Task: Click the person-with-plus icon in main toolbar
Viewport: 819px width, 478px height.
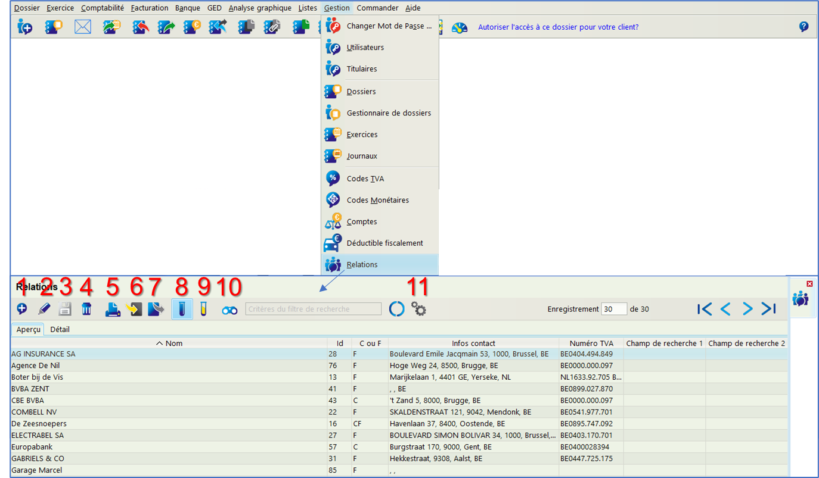Action: pos(25,27)
